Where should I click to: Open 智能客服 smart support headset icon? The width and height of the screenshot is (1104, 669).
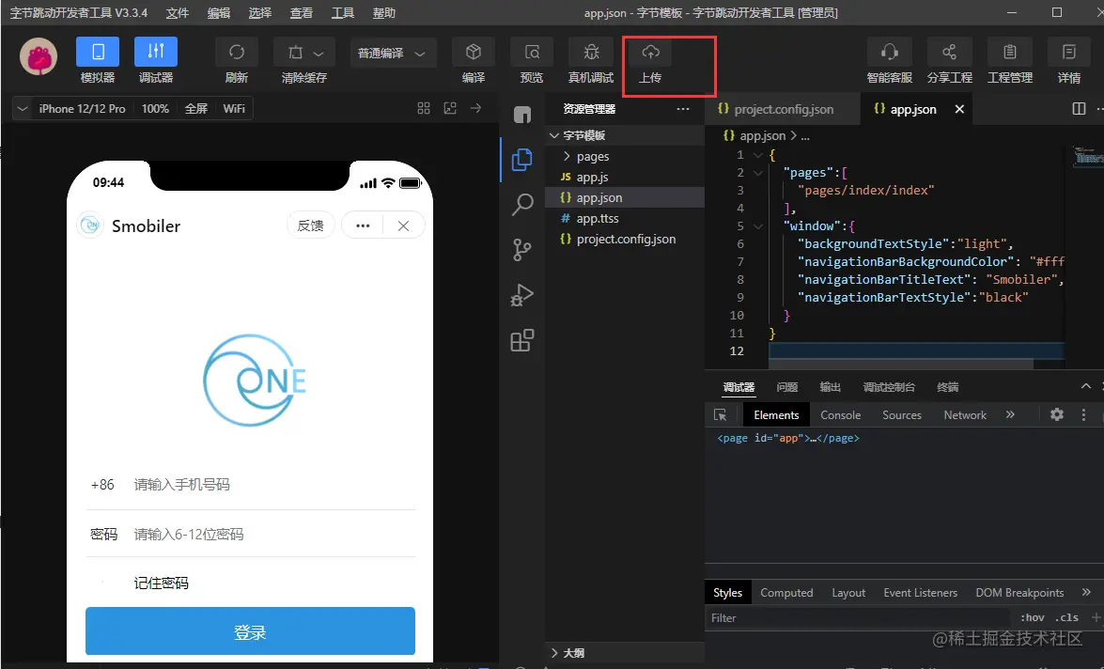pos(889,52)
